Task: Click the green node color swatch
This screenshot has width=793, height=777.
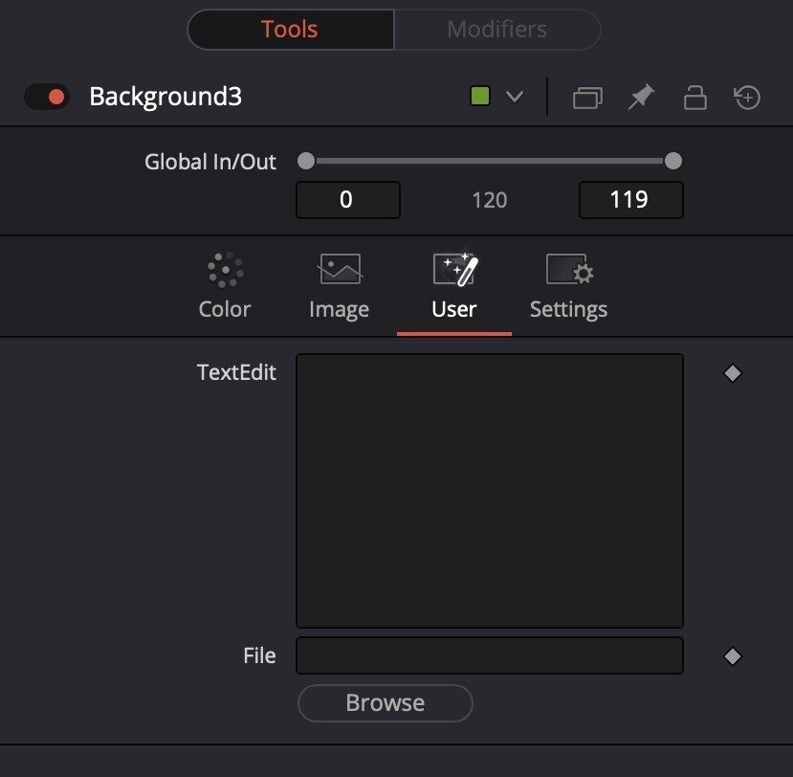Action: [481, 97]
